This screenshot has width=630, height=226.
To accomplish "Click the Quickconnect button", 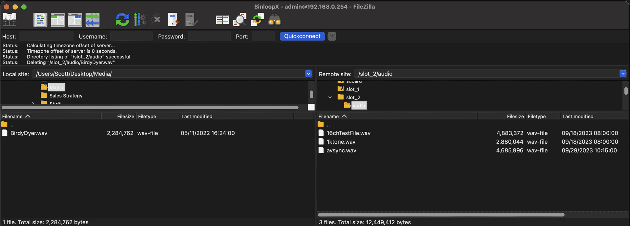I will coord(302,36).
